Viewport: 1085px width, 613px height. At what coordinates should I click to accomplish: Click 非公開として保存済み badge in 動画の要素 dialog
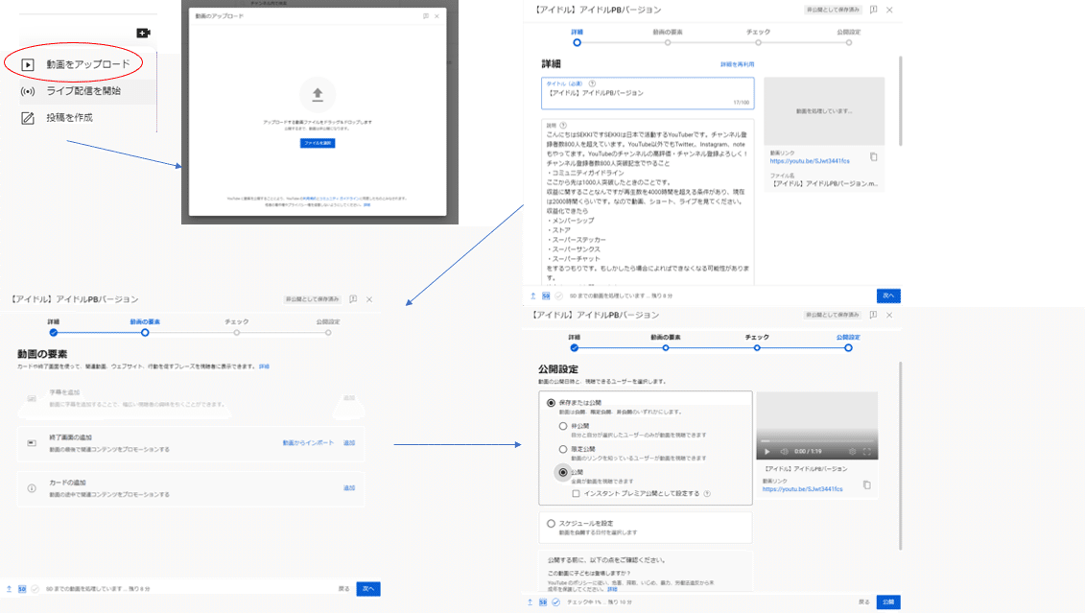pos(312,299)
